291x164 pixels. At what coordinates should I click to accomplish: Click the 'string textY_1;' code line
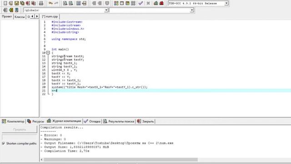pyautogui.click(x=64, y=67)
